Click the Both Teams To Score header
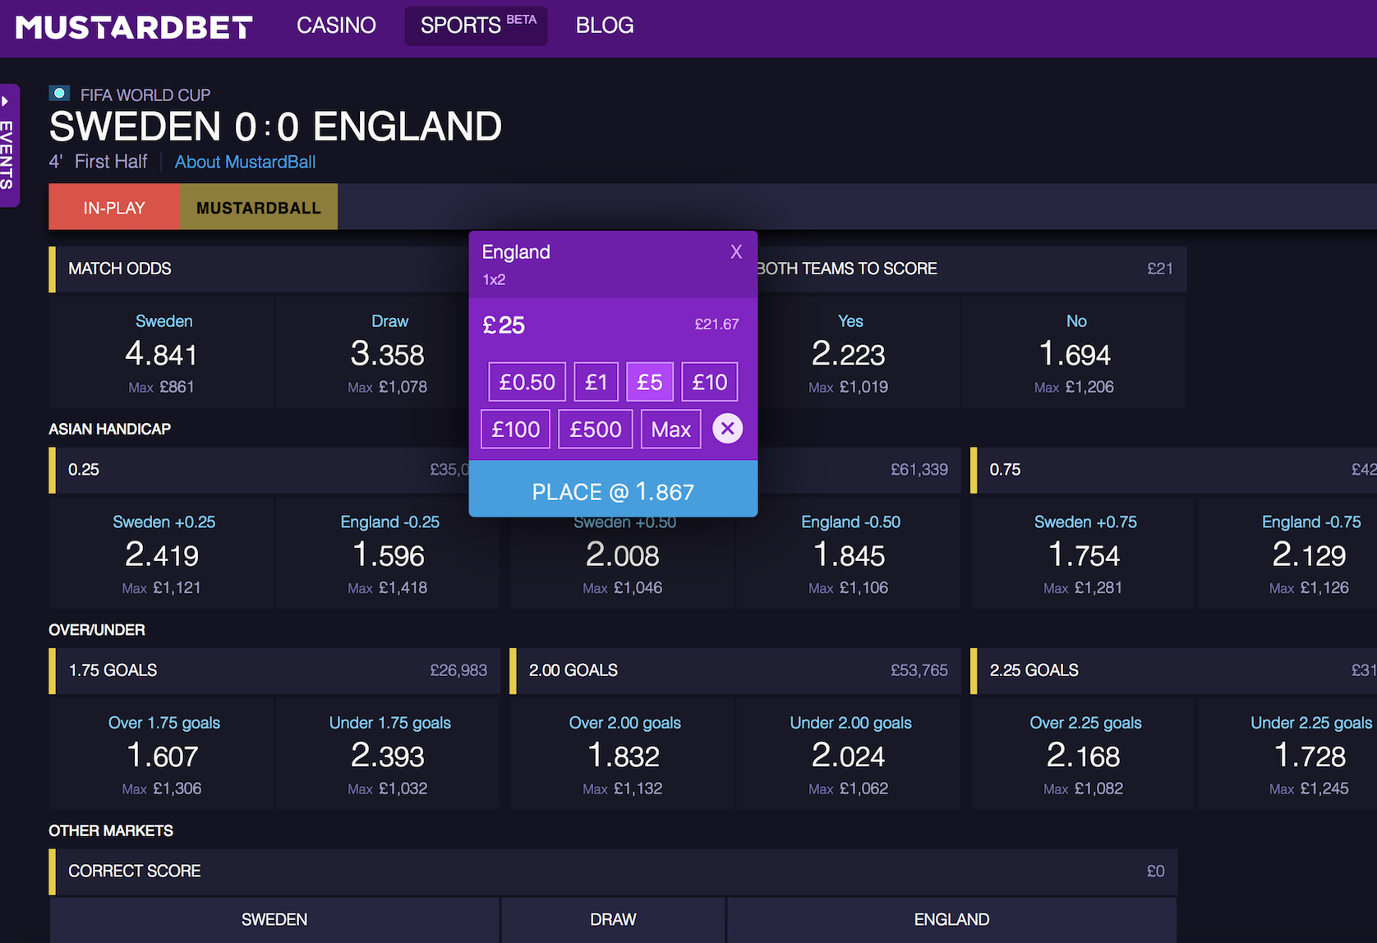Screen dimensions: 1377x943 click(x=972, y=269)
